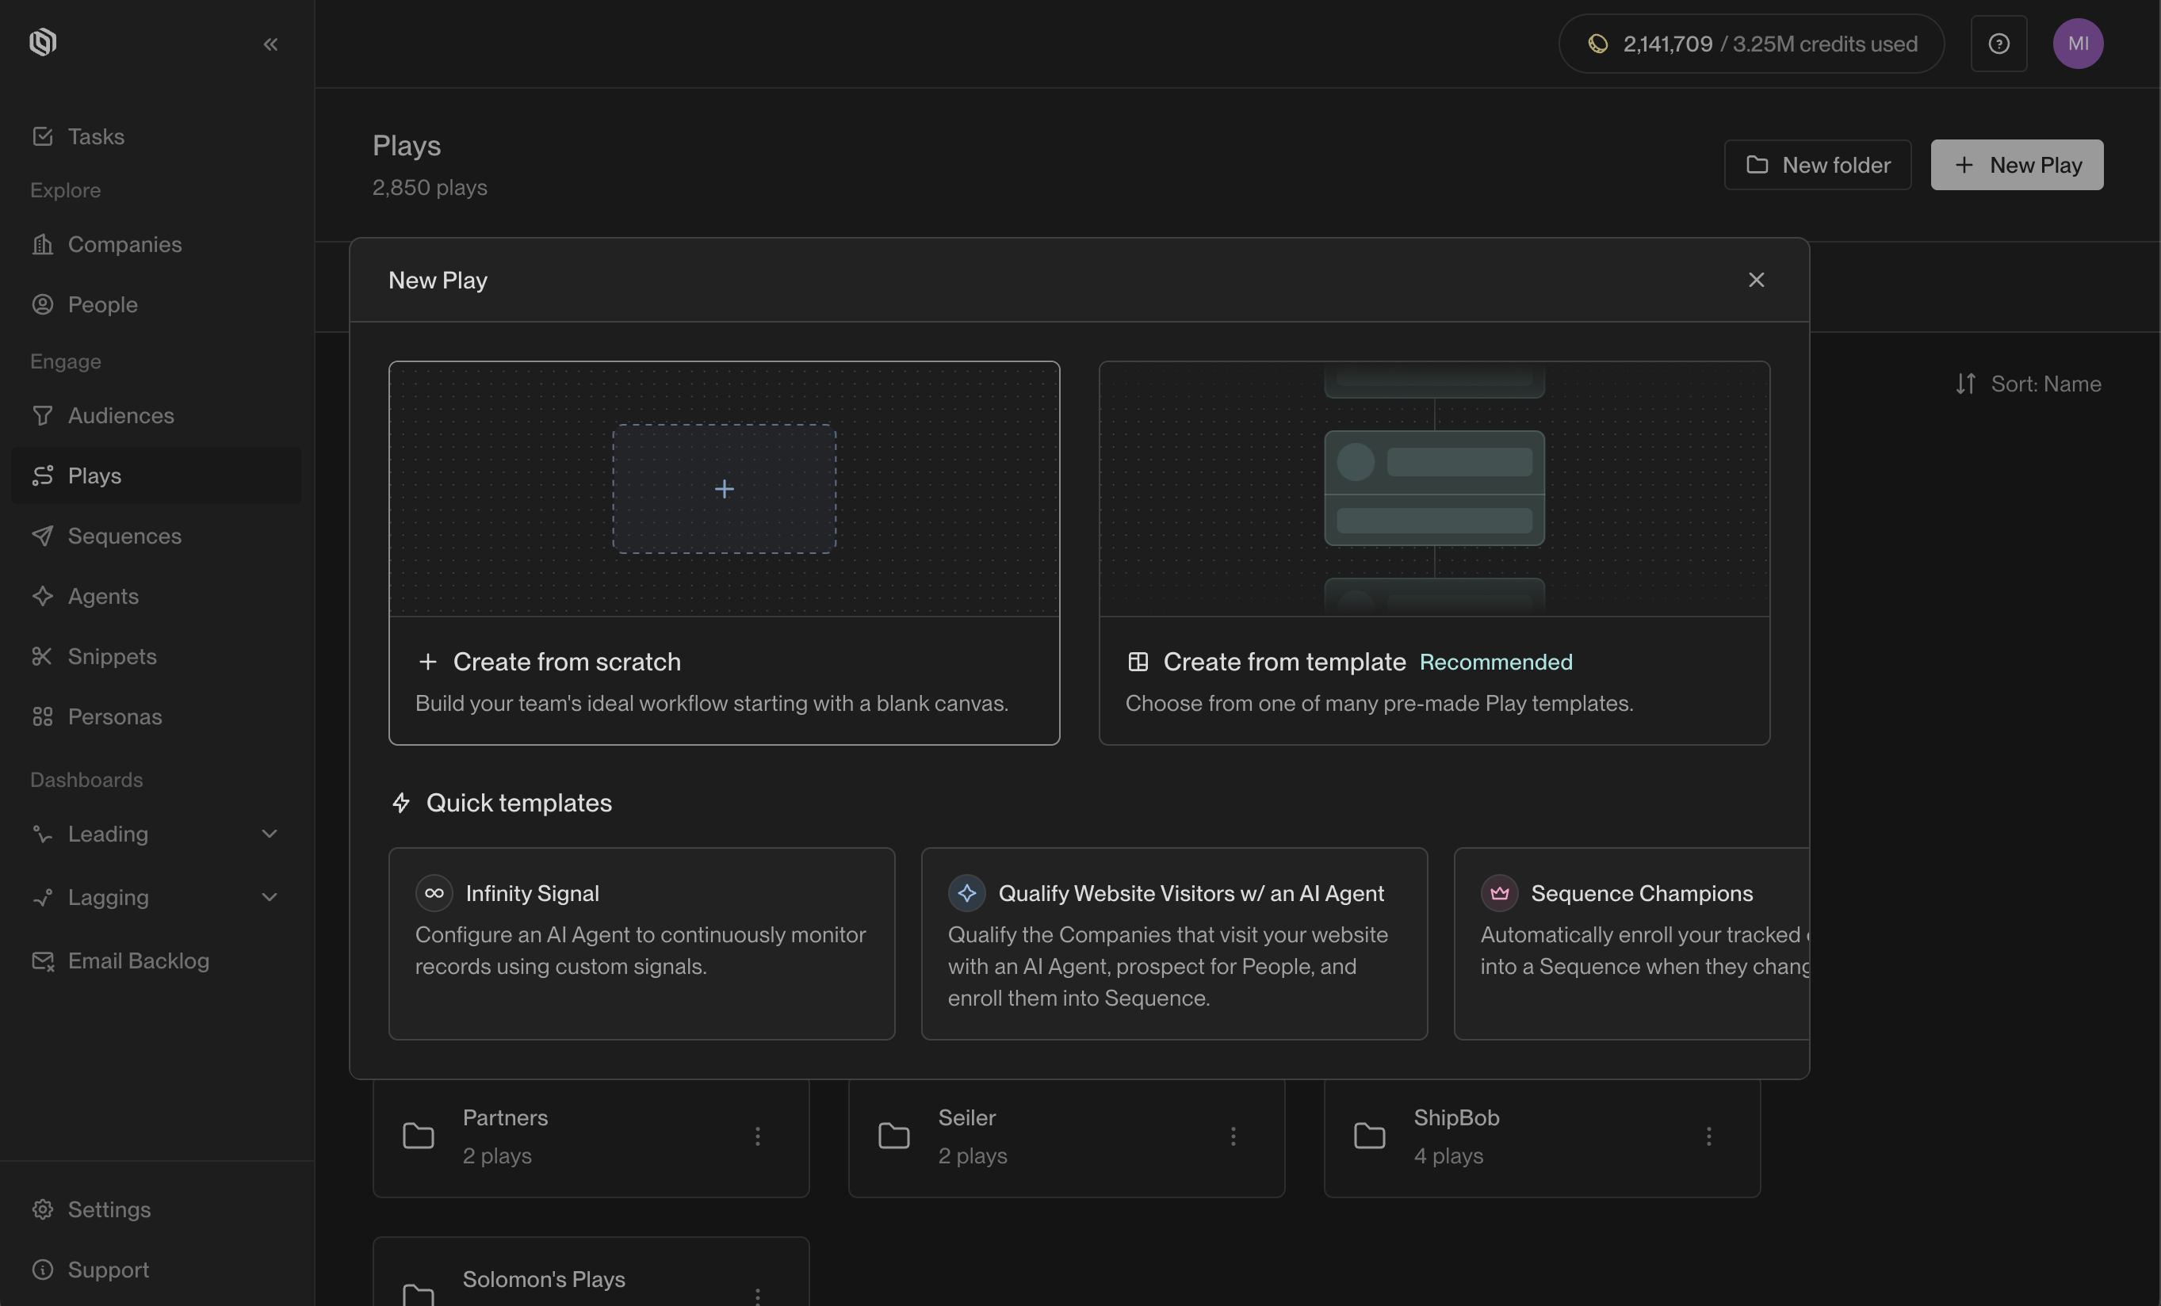Close the New Play dialog
2161x1306 pixels.
click(1756, 280)
